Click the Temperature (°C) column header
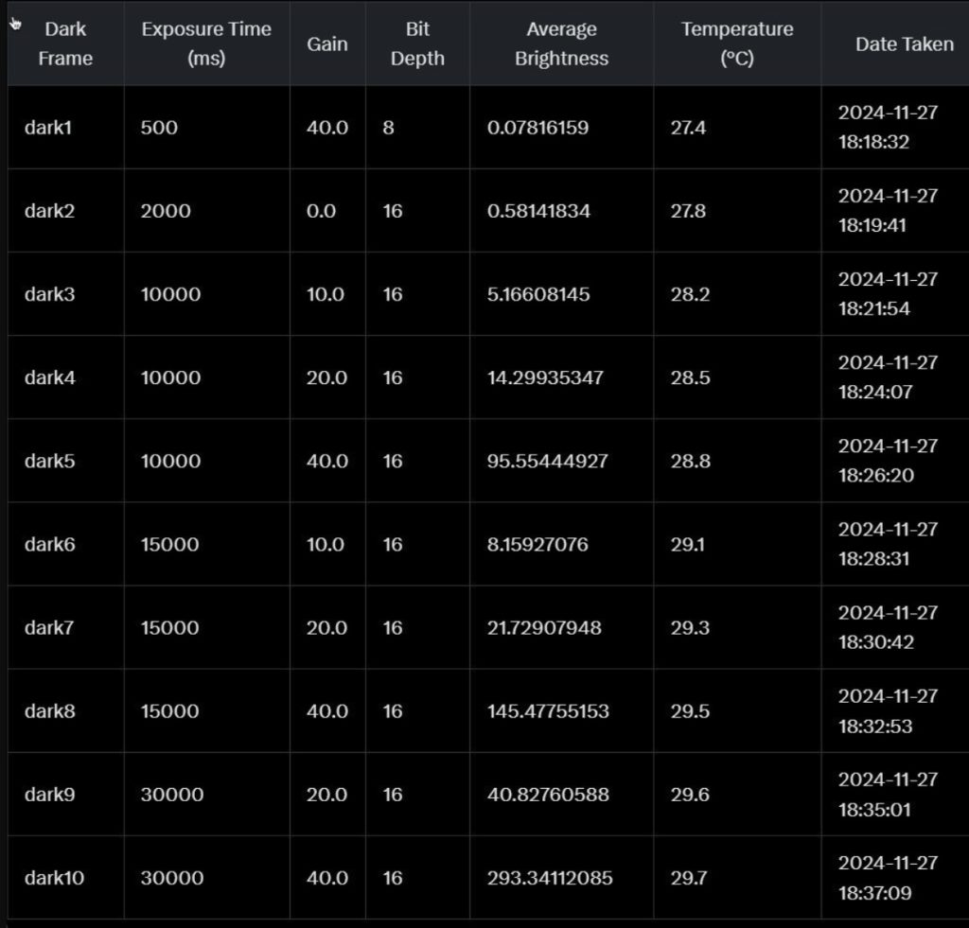Image resolution: width=969 pixels, height=928 pixels. pyautogui.click(x=737, y=44)
